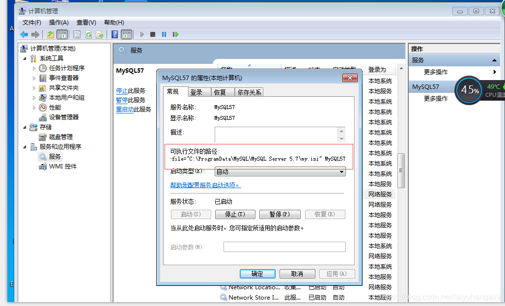Close the MySQL57 properties dialog
This screenshot has width=505, height=306.
(x=350, y=78)
